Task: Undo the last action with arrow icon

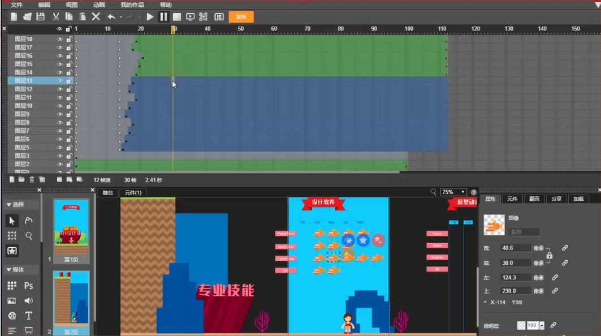Action: pos(111,17)
